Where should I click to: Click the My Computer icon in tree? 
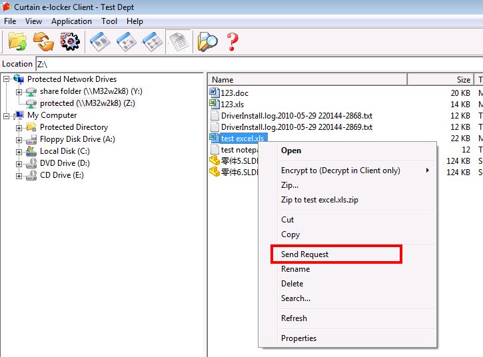(x=19, y=115)
